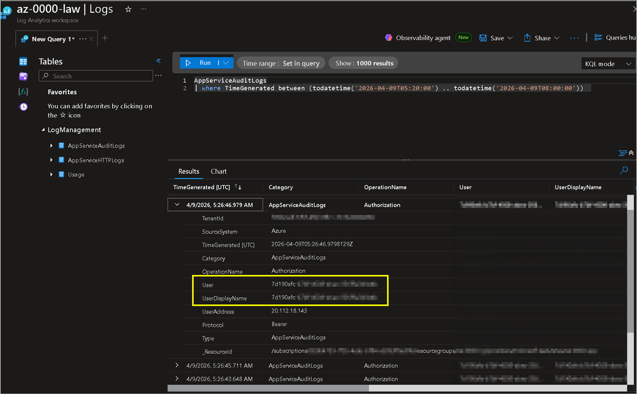Open the Queries icon in left sidebar
The height and width of the screenshot is (394, 637).
[24, 76]
